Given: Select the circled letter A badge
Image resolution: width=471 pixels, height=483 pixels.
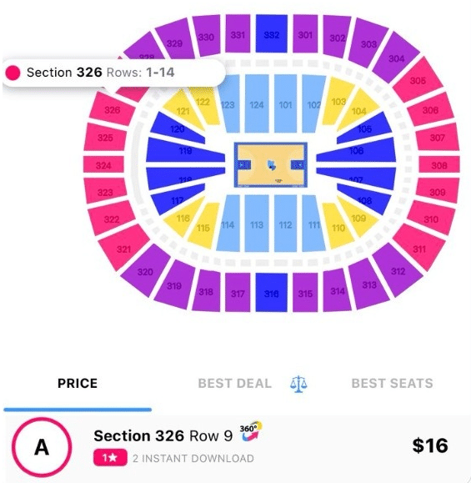Looking at the screenshot, I should click(42, 447).
